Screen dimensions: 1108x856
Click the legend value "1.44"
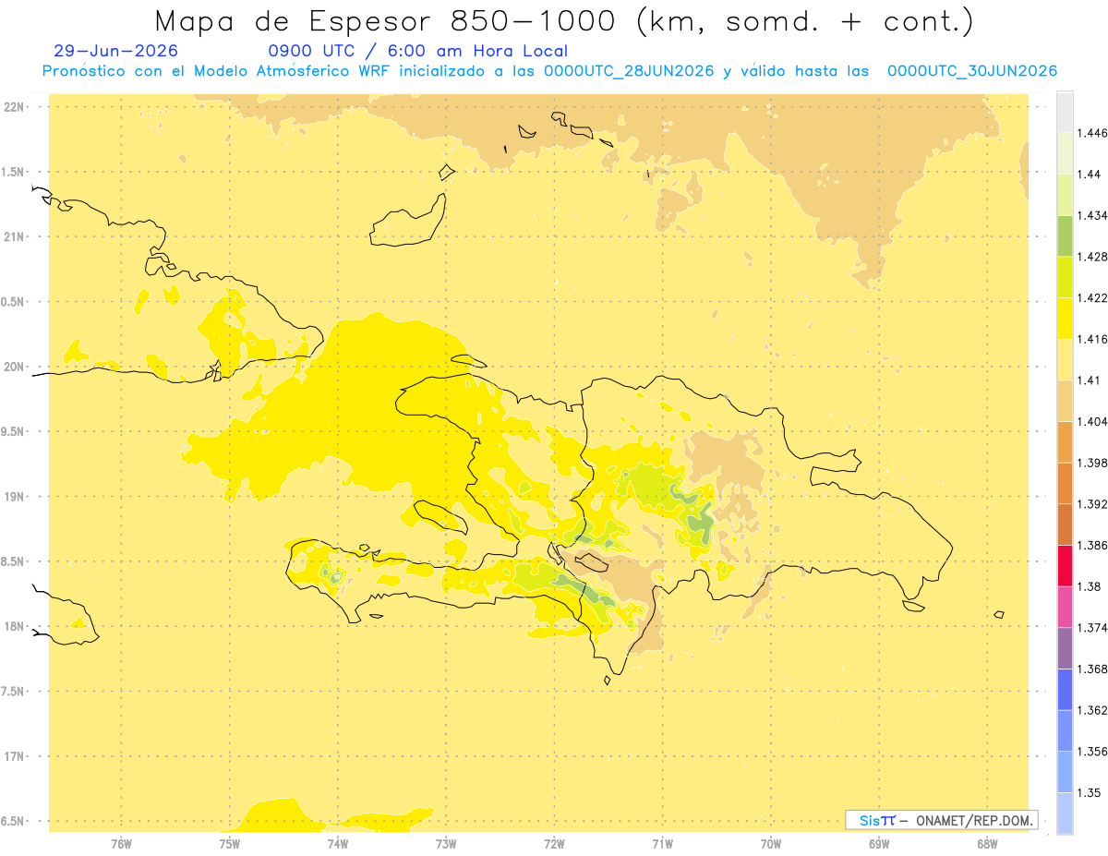[1090, 175]
